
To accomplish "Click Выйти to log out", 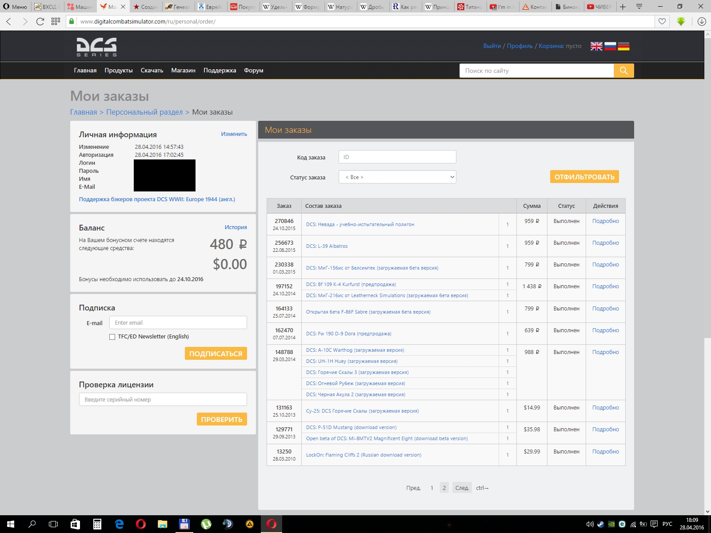I will (x=492, y=46).
